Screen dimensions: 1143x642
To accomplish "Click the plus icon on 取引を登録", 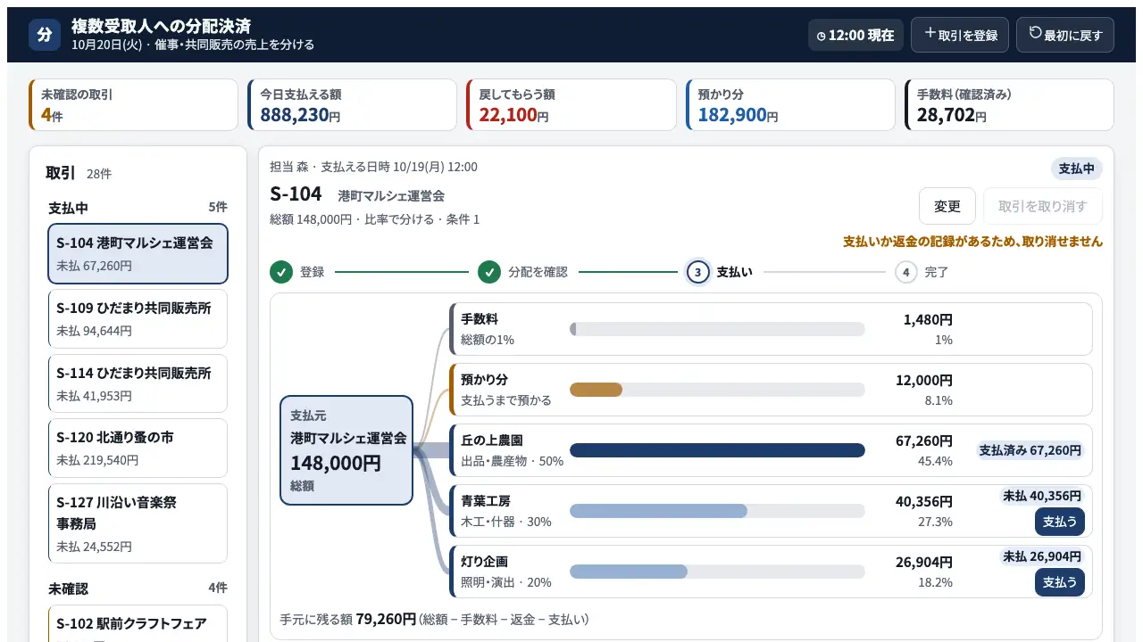I will [x=930, y=33].
